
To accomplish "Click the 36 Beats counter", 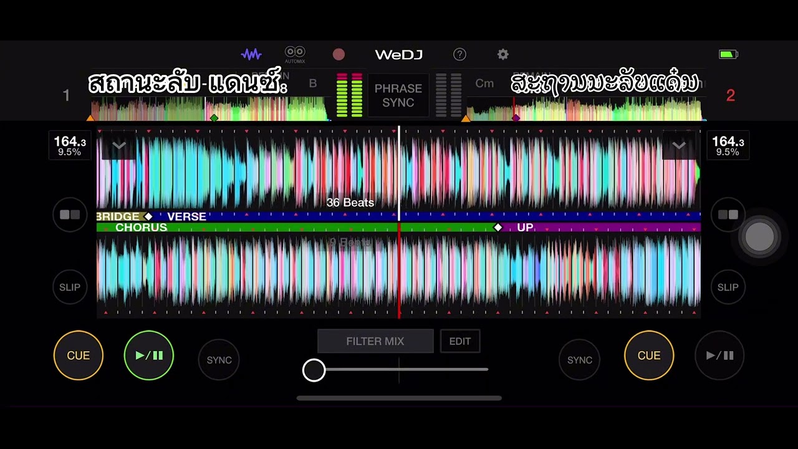I will [350, 203].
